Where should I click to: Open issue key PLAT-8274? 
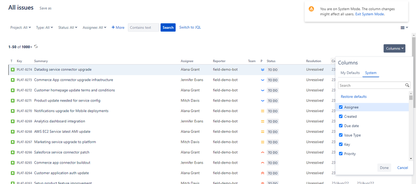coord(25,70)
